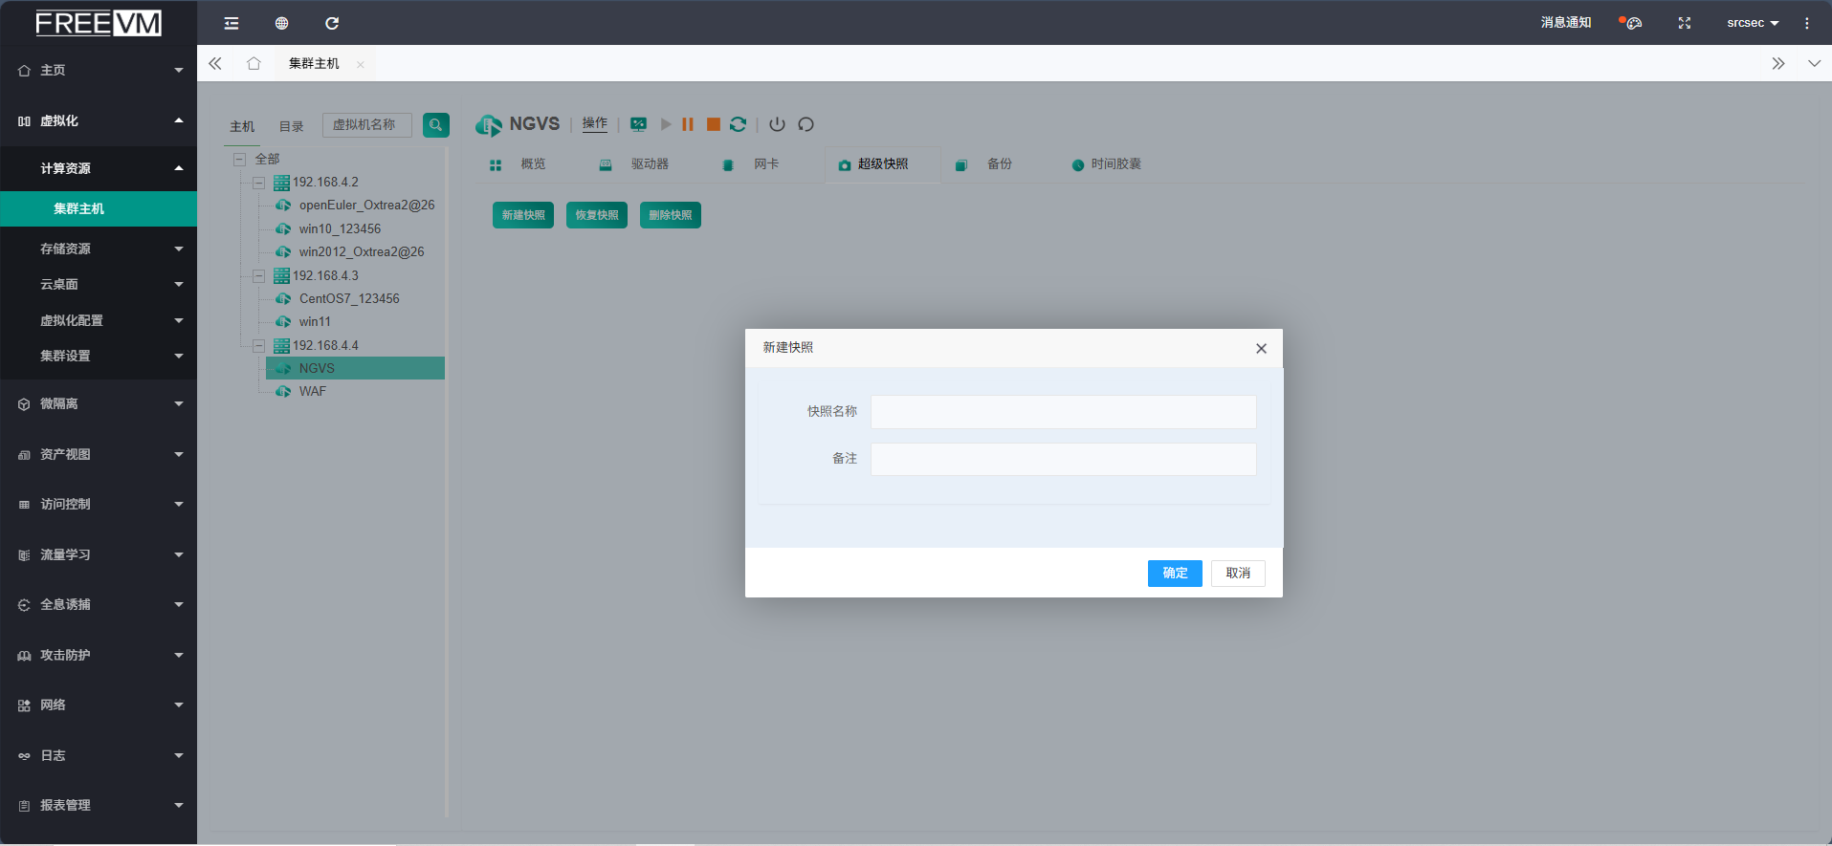Click the orange stop VM icon
The image size is (1832, 846).
[714, 124]
